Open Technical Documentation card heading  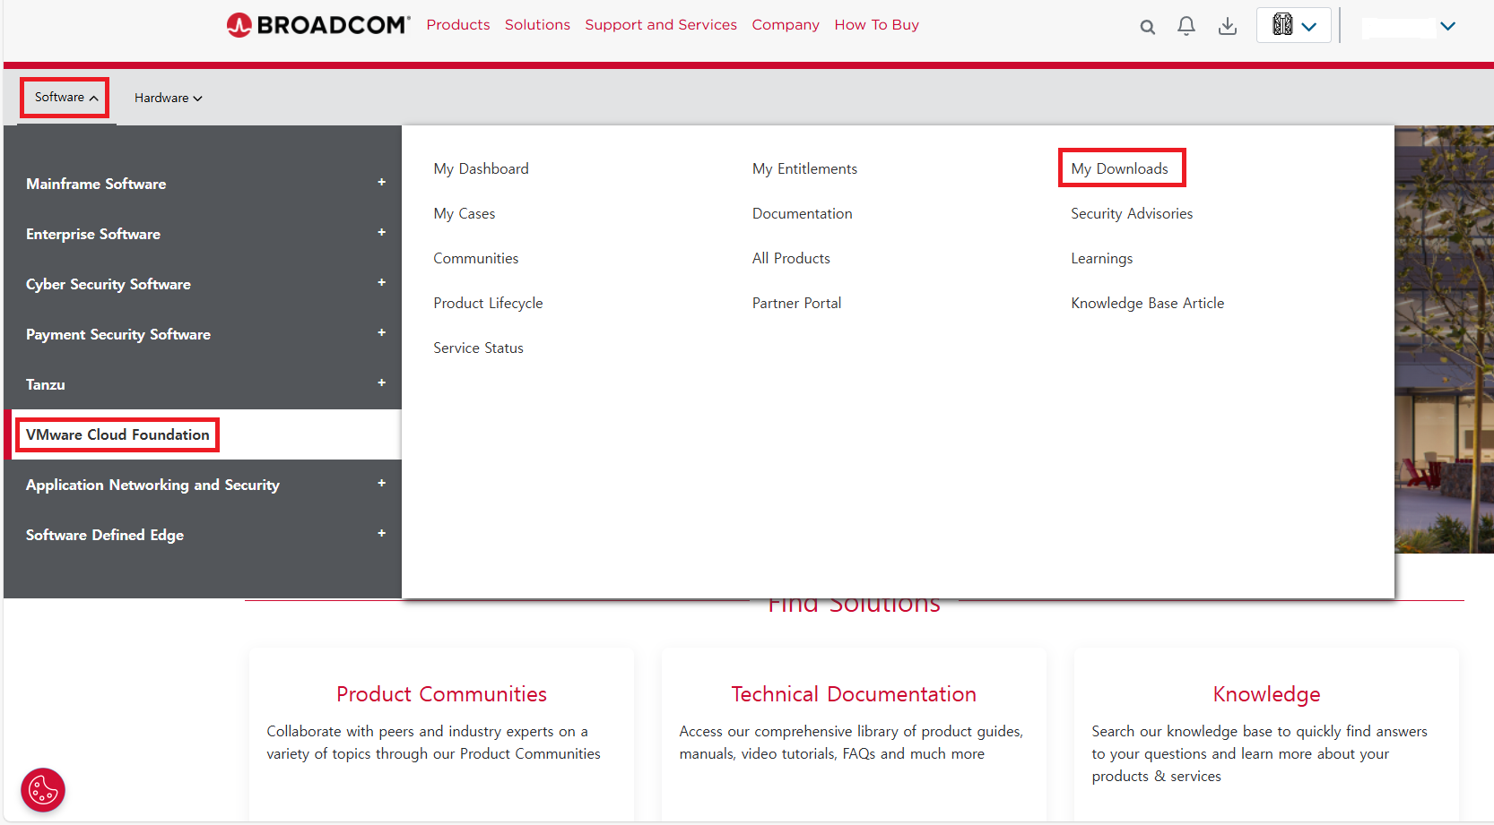point(854,694)
